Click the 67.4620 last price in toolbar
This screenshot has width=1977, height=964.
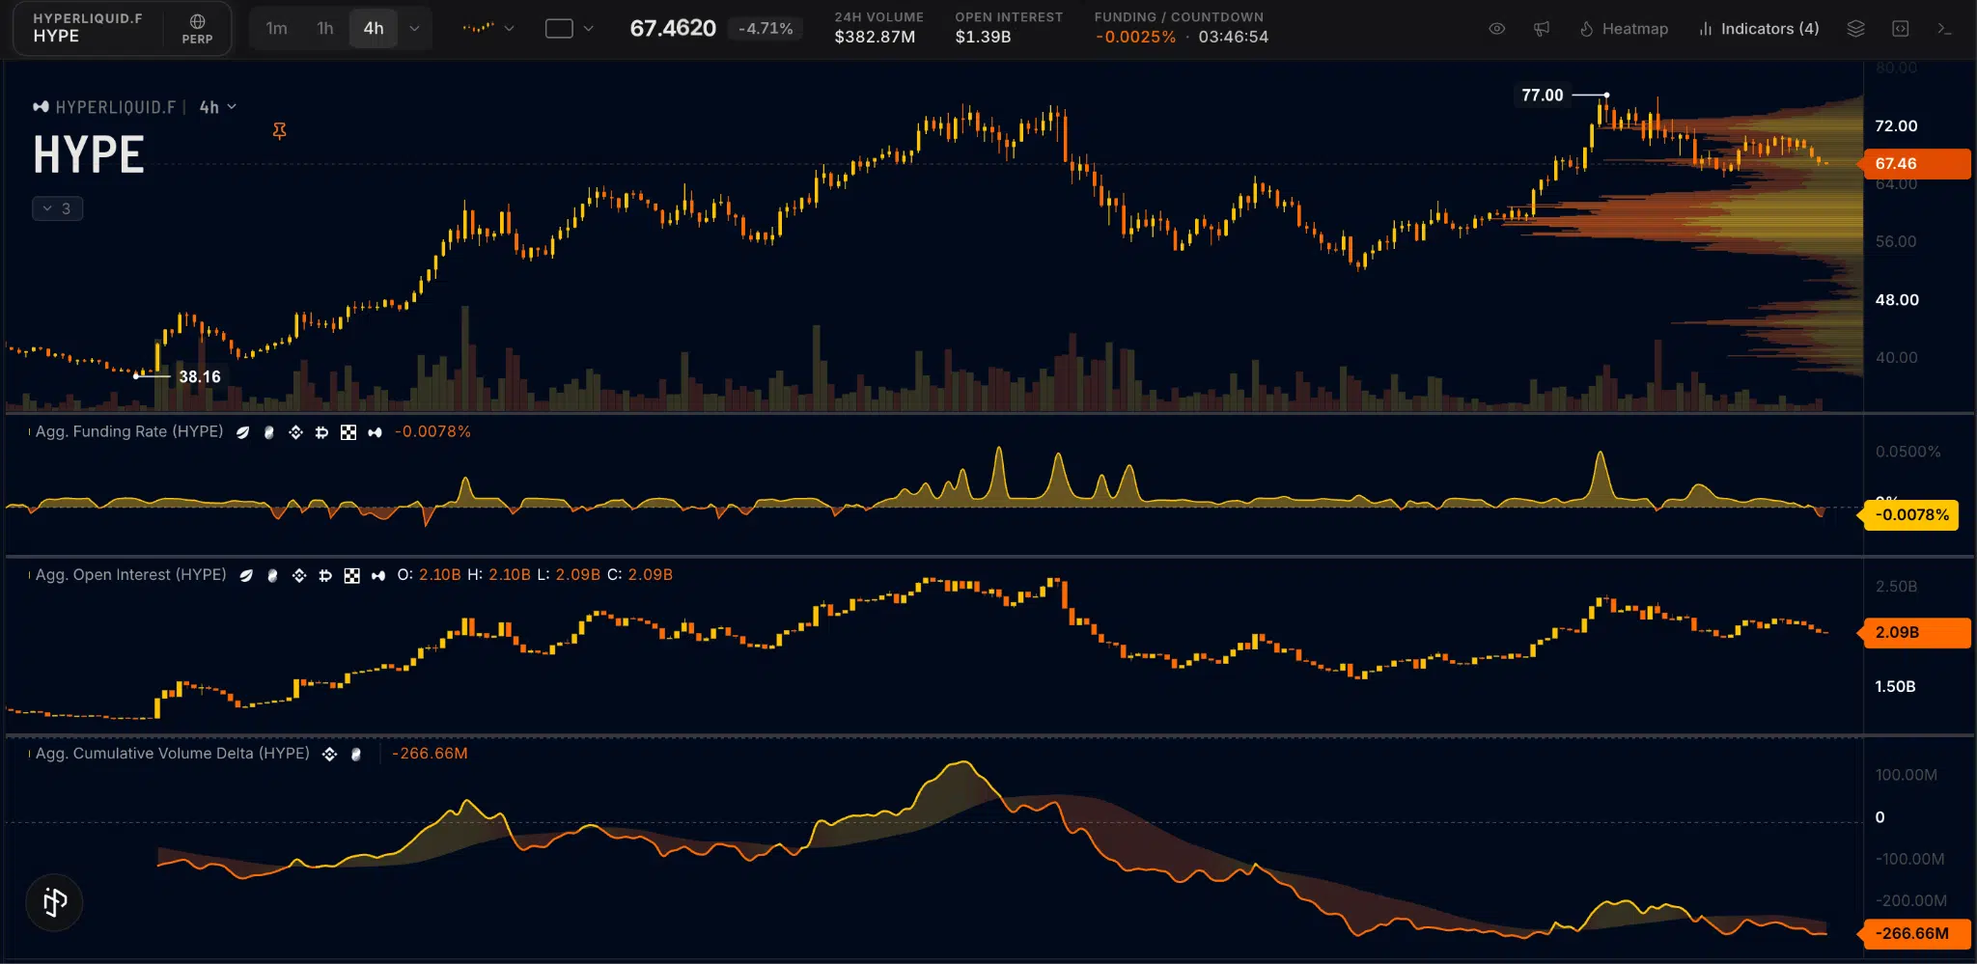[673, 28]
